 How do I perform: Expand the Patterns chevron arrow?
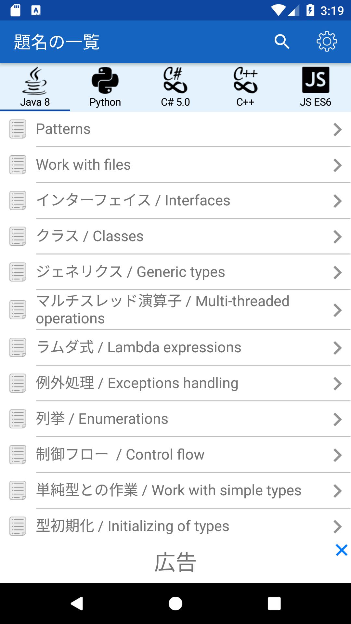337,129
